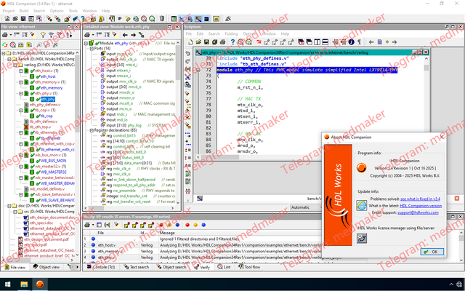Open Scriptum help question mark icon
Viewport: 465px width, 291px height.
tap(232, 42)
